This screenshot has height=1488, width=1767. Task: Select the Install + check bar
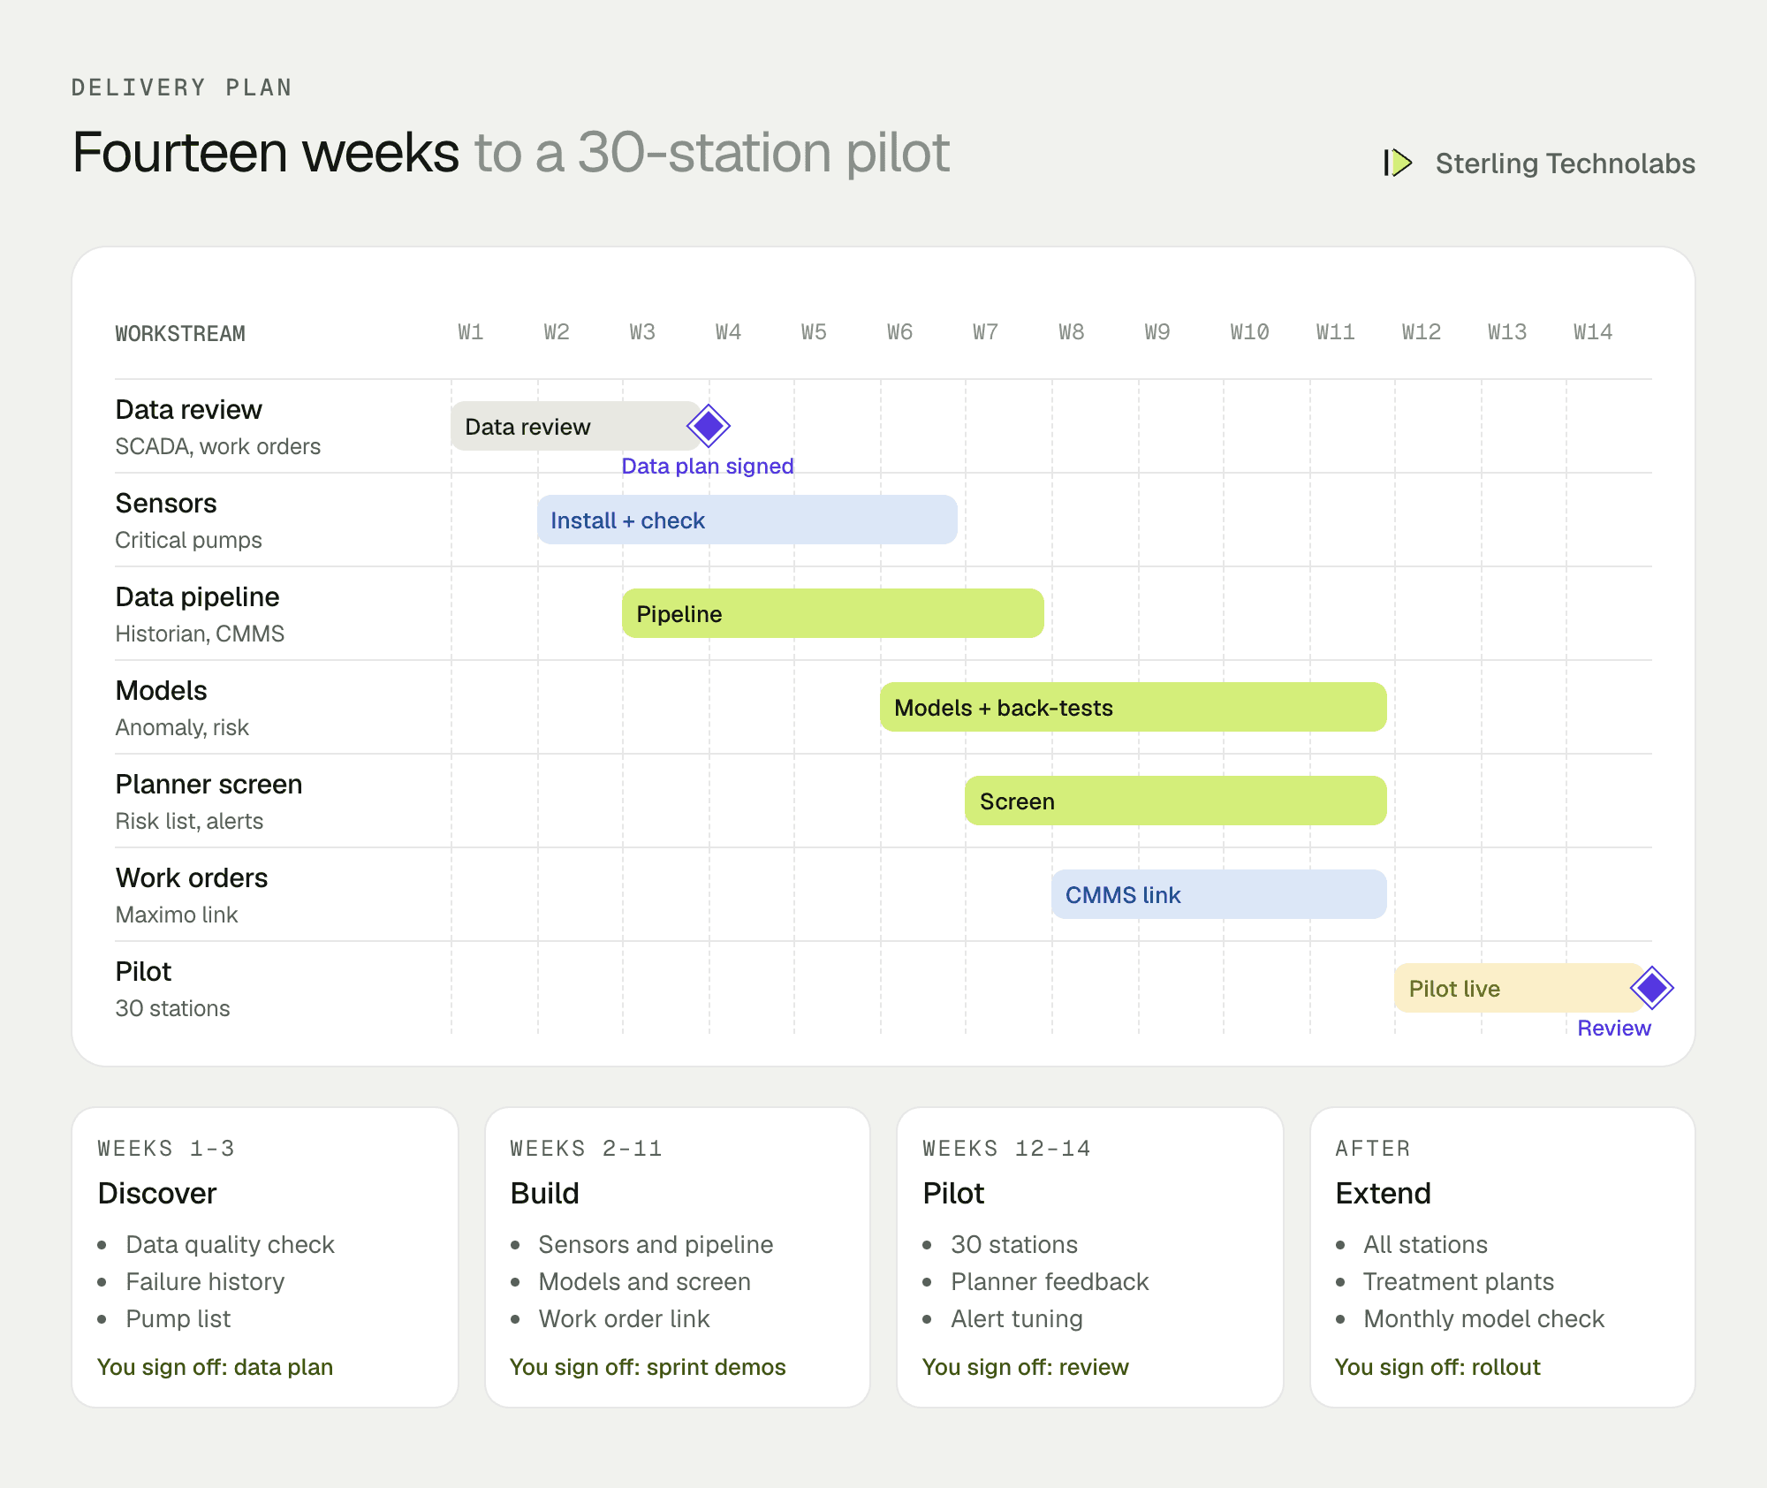coord(747,520)
